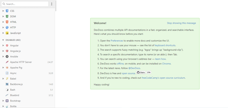Click the magnifier icon in search box
This screenshot has height=108, width=228.
[x=4, y=4]
